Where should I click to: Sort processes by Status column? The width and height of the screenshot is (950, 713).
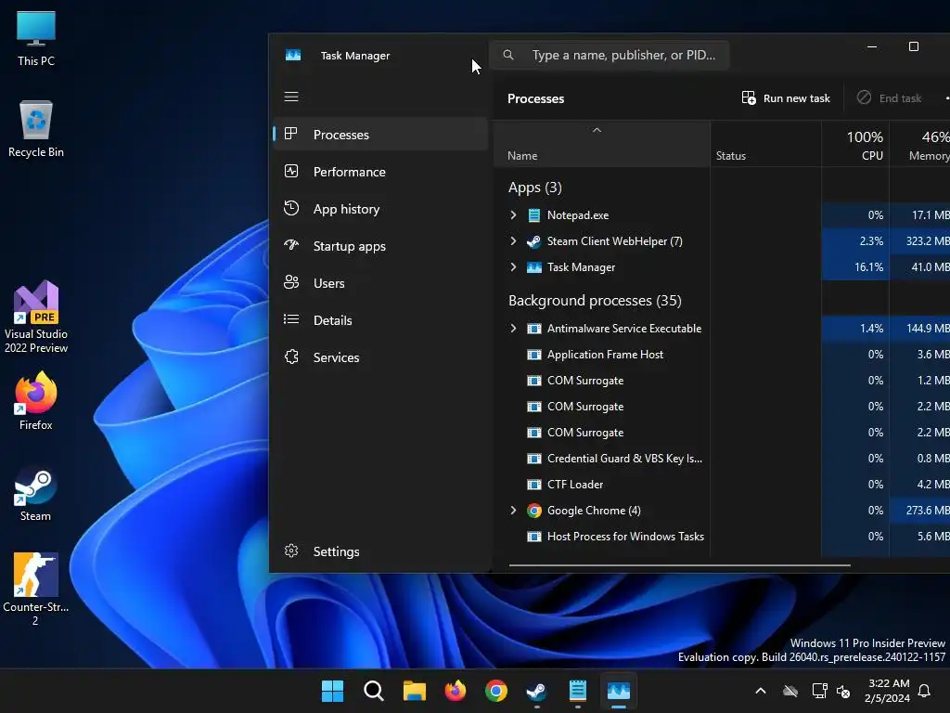pos(765,144)
